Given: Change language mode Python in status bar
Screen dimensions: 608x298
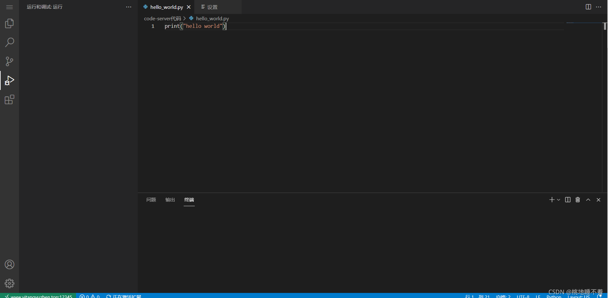Looking at the screenshot, I should coord(554,296).
